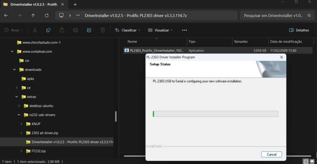Viewport: 317px width, 164px height.
Task: Close the PL-2303 Driver Installer dialog
Action: click(281, 57)
